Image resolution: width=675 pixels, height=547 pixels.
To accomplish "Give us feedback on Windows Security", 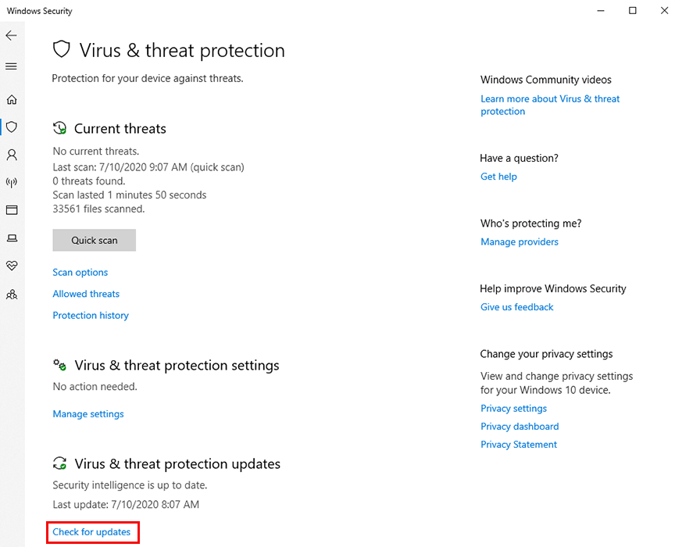I will coord(516,306).
